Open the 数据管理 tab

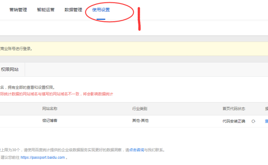[x=73, y=10]
